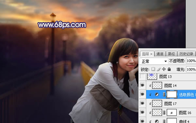Toggle visibility of 图层 16
The height and width of the screenshot is (123, 196).
coord(142,112)
